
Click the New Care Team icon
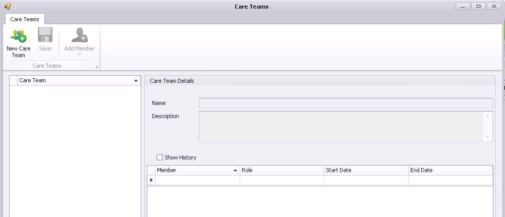(x=18, y=36)
